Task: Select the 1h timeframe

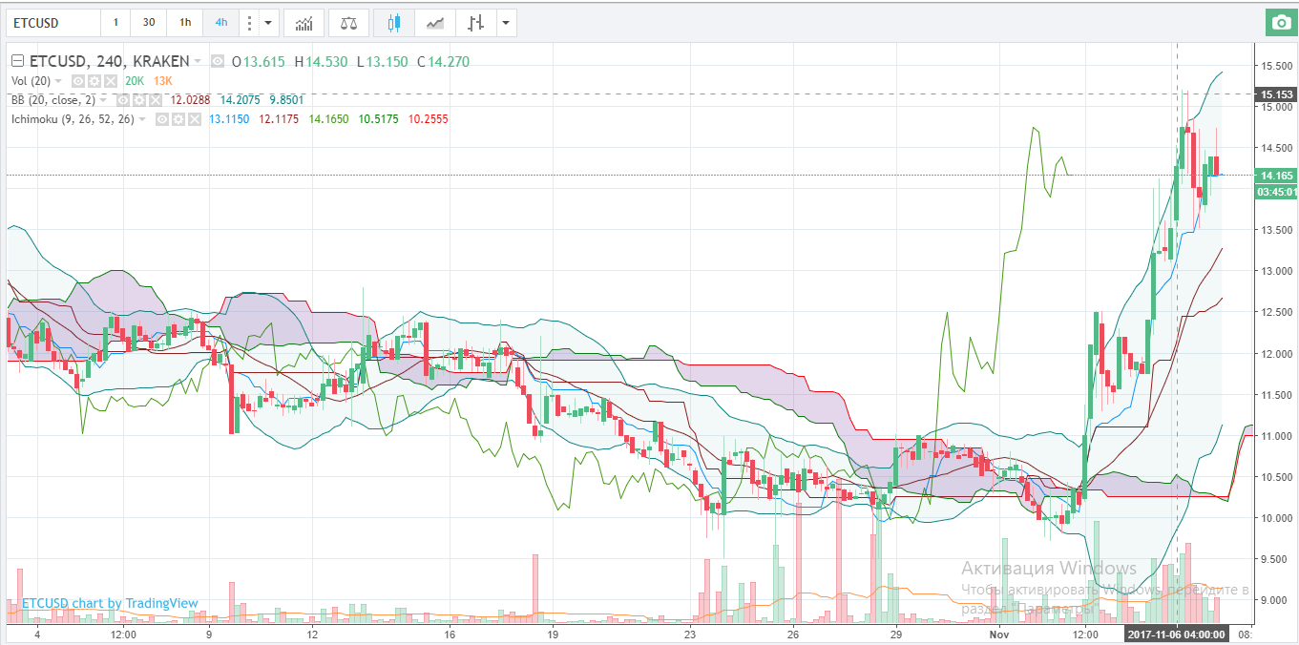Action: coord(184,23)
